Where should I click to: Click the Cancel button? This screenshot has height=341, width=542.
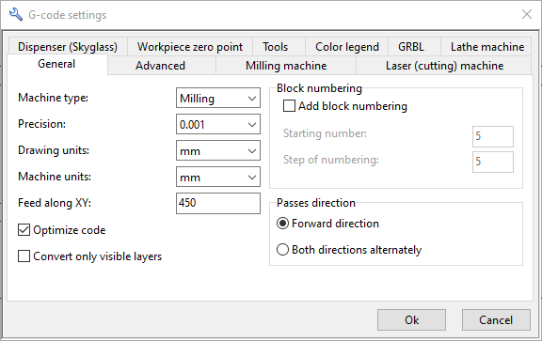(x=496, y=320)
